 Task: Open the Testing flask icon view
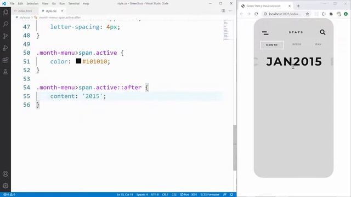pos(5,72)
